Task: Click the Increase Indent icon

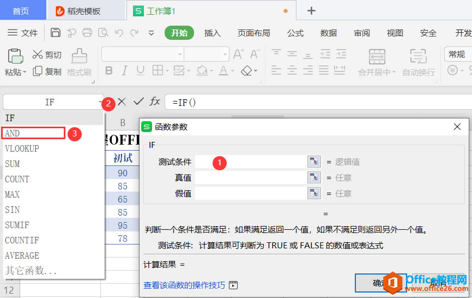Action: click(x=341, y=53)
